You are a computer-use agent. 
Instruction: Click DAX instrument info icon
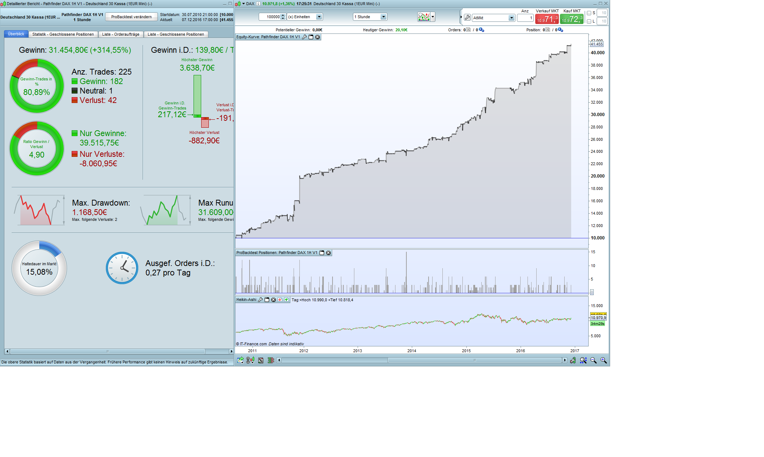[x=258, y=4]
